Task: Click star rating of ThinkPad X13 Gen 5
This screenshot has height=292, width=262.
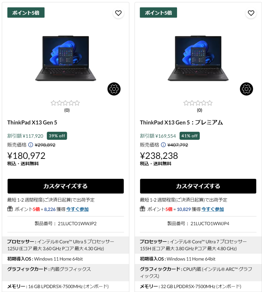Action: coord(65,103)
